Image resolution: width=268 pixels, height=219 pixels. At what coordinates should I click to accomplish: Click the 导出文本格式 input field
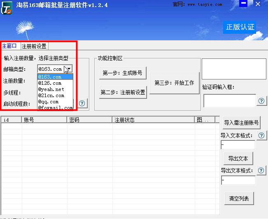tap(238, 180)
